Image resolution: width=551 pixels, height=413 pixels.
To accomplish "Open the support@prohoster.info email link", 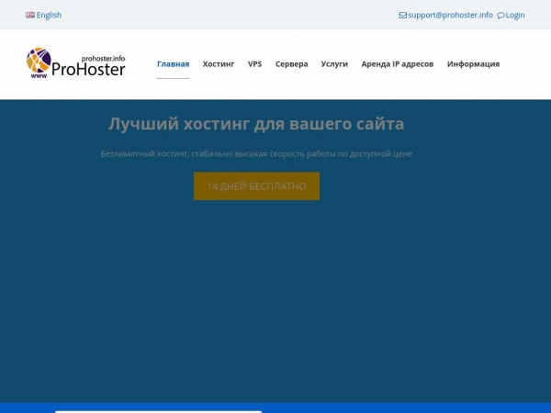I will tap(450, 15).
